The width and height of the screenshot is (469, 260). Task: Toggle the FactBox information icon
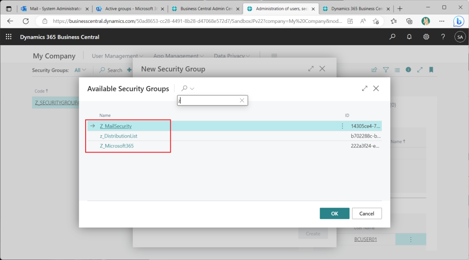[x=408, y=69]
